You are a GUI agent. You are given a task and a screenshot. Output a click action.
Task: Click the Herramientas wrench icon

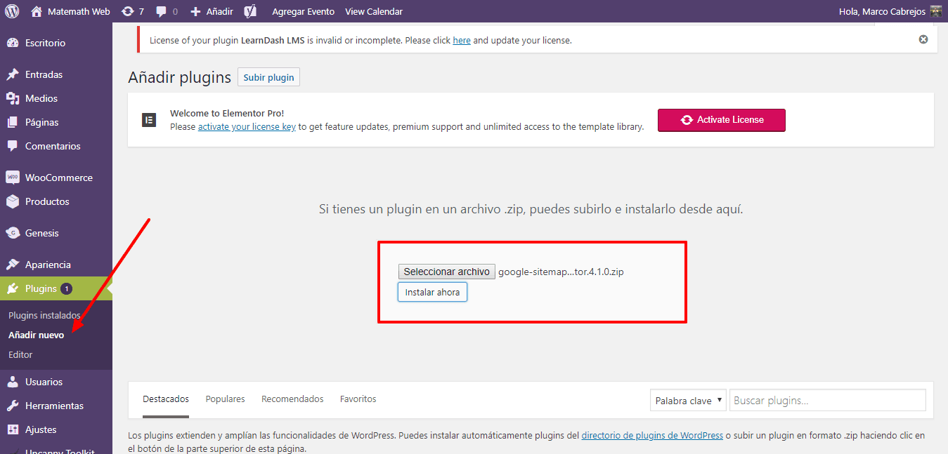pos(13,406)
